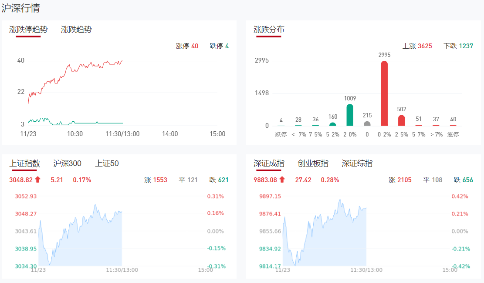Viewport: 484px width, 283px height.
Task: Select the 上证指数 tab
Action: pos(25,163)
